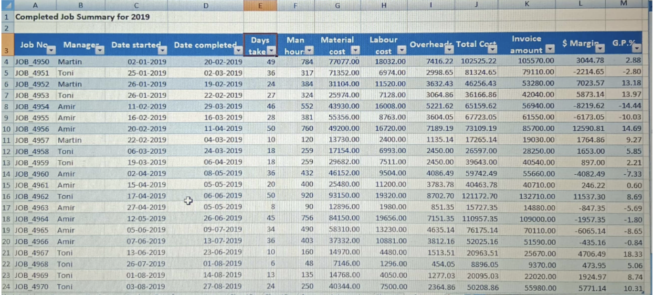Select date started 17-04-2019
Viewport: 653px width, 295px height.
point(147,196)
